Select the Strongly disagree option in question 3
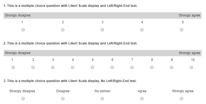The height and width of the screenshot is (104, 206). (x=23, y=99)
